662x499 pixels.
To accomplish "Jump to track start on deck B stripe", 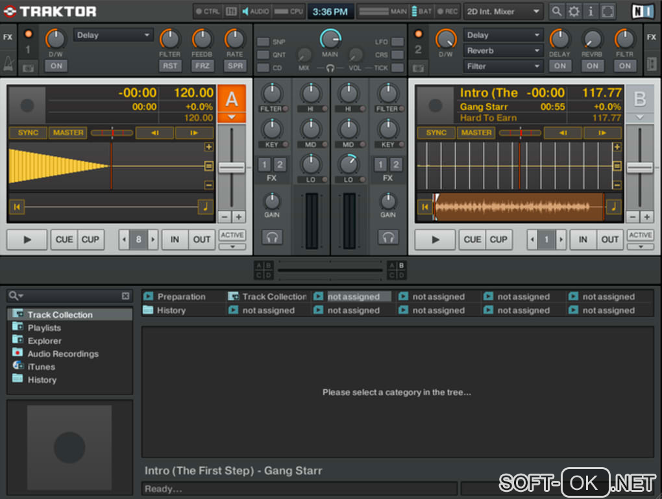I will (x=424, y=207).
